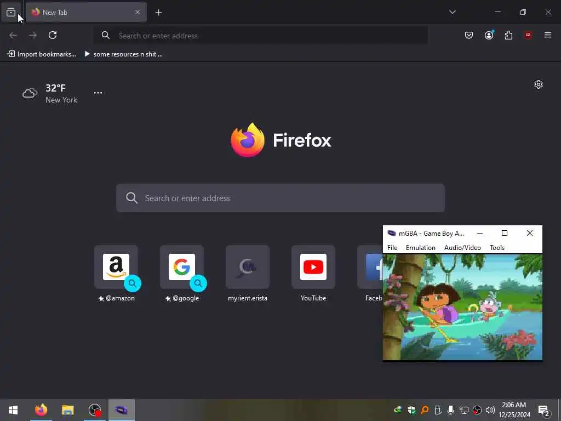Open OBS Studio in the taskbar
561x421 pixels.
click(x=95, y=410)
